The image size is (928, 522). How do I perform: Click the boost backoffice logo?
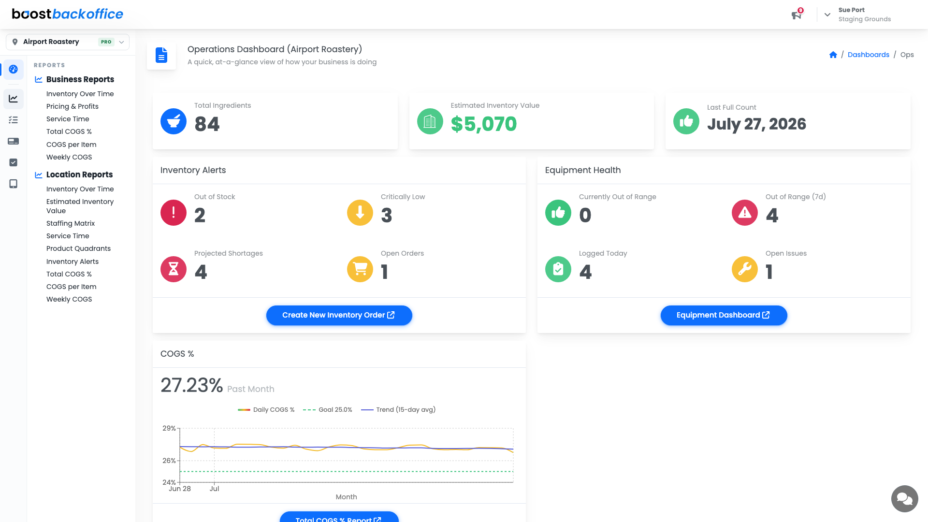(68, 14)
